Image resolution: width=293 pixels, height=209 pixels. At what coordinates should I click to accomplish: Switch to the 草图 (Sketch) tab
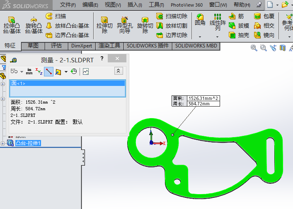click(x=33, y=45)
